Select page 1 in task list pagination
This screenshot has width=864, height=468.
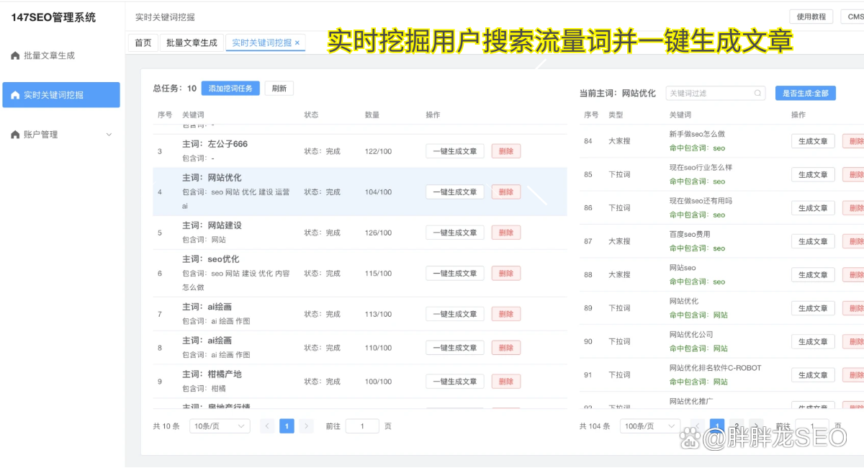(287, 426)
